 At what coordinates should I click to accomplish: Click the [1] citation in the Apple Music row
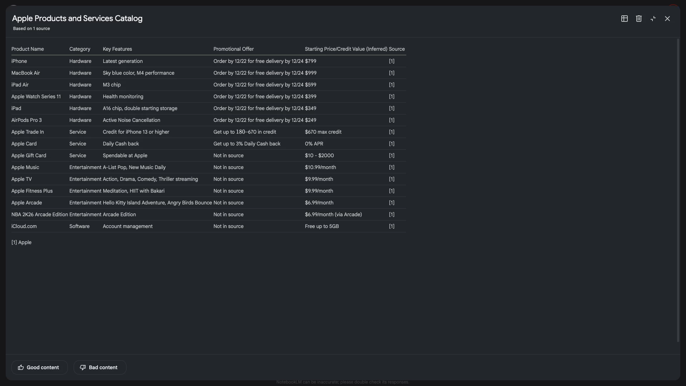click(x=392, y=167)
